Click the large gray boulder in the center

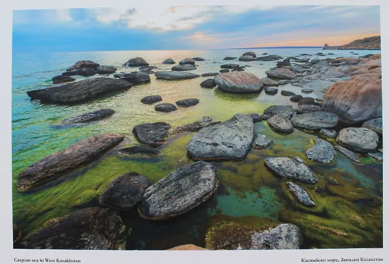click(223, 139)
